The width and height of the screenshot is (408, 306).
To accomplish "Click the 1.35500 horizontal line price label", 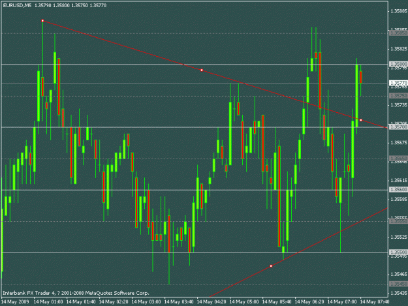I will pyautogui.click(x=398, y=252).
